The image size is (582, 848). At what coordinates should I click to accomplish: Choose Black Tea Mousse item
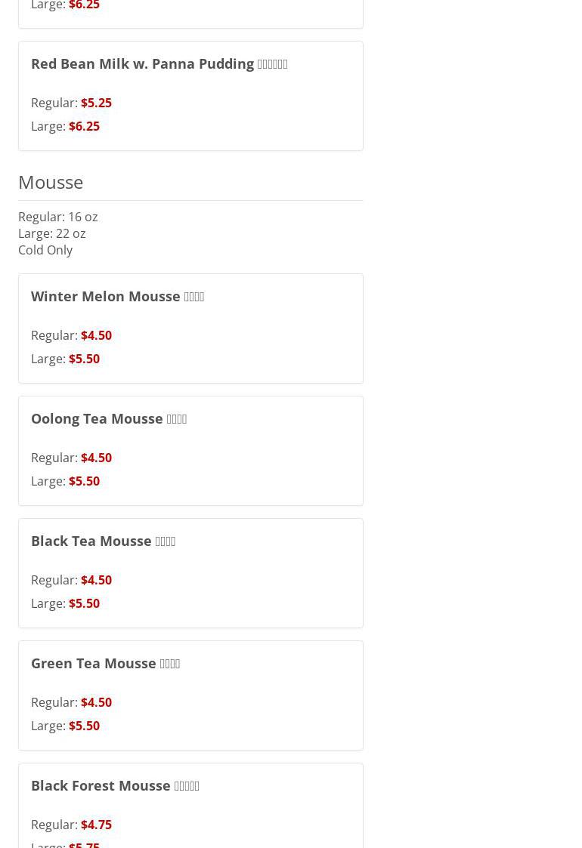click(103, 541)
